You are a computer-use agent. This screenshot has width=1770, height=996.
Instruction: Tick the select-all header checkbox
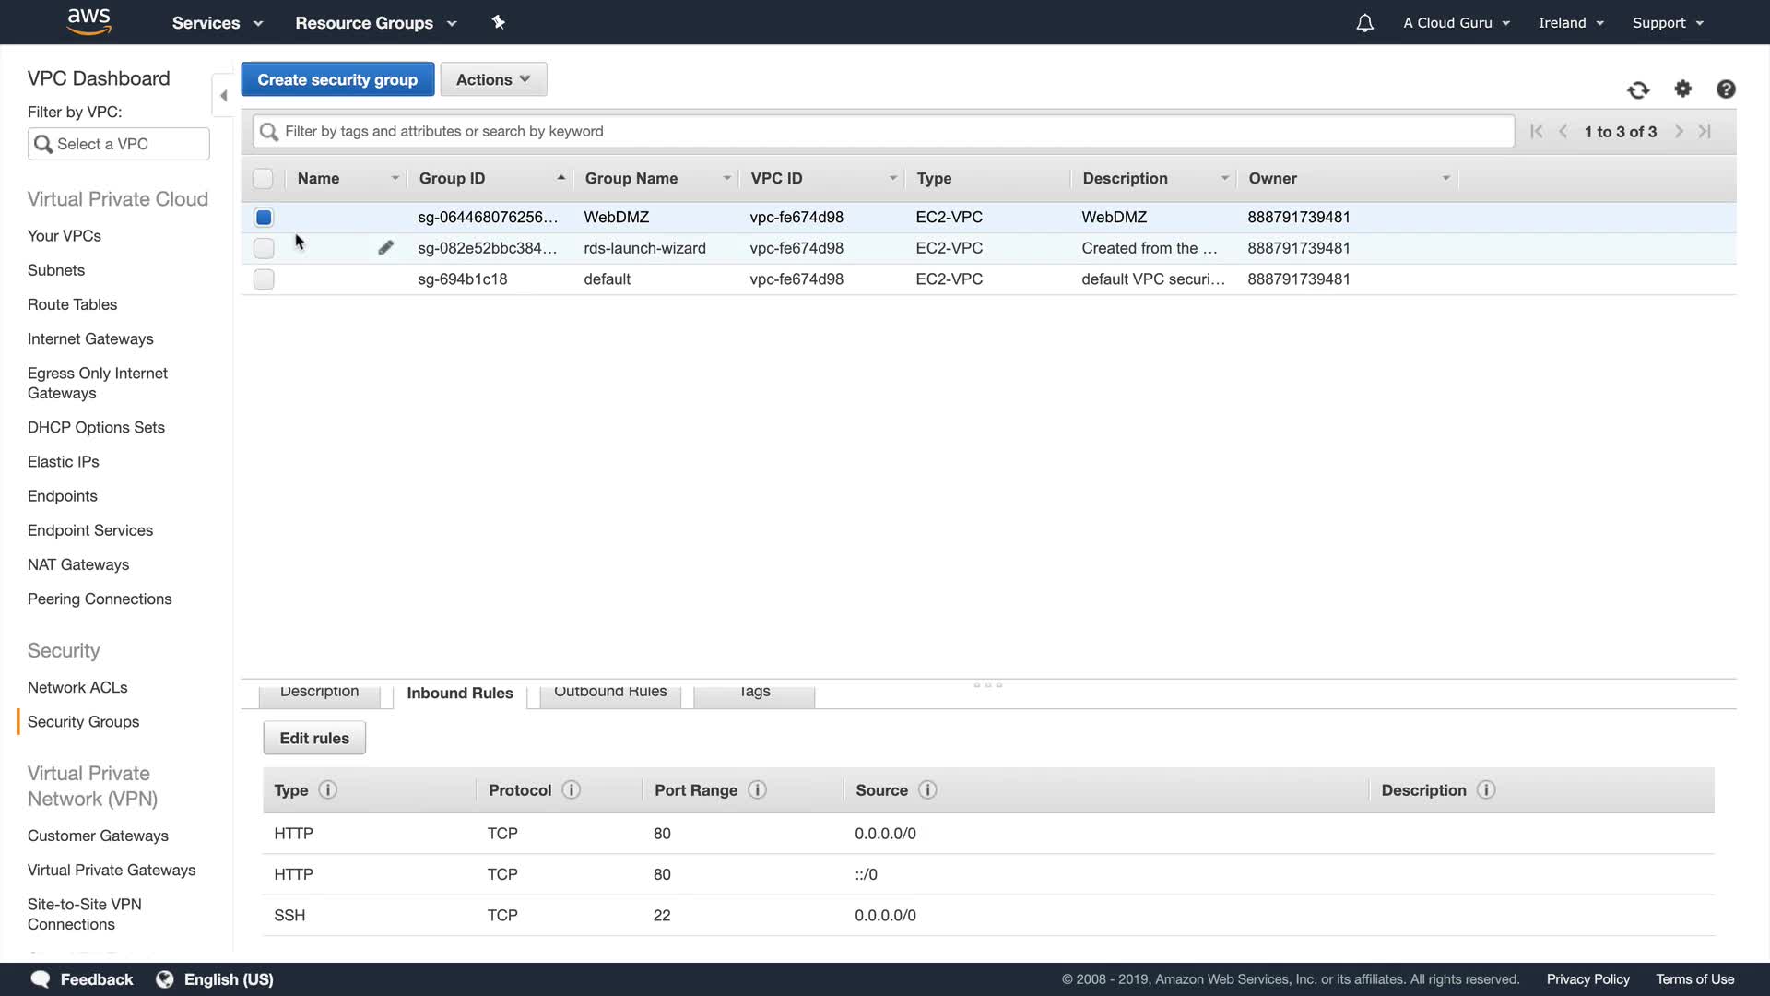264,179
